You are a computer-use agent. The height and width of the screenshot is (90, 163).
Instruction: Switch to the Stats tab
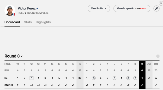pos(28,22)
